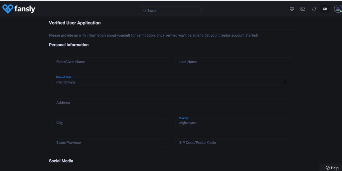342x171 pixels.
Task: Open notifications bell icon
Action: (314, 9)
